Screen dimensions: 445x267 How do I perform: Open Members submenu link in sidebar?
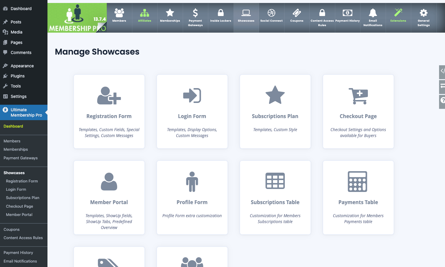12,141
